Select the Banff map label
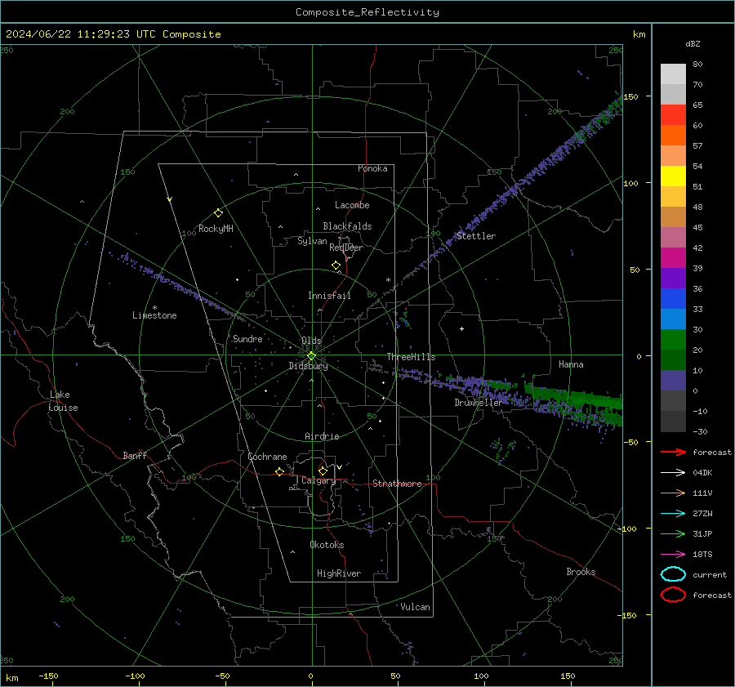The image size is (735, 687). click(135, 455)
